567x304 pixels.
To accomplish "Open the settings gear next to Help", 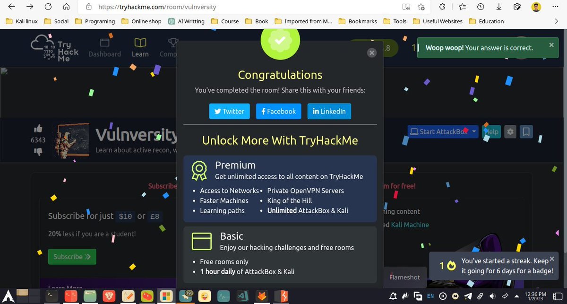I will click(x=510, y=131).
